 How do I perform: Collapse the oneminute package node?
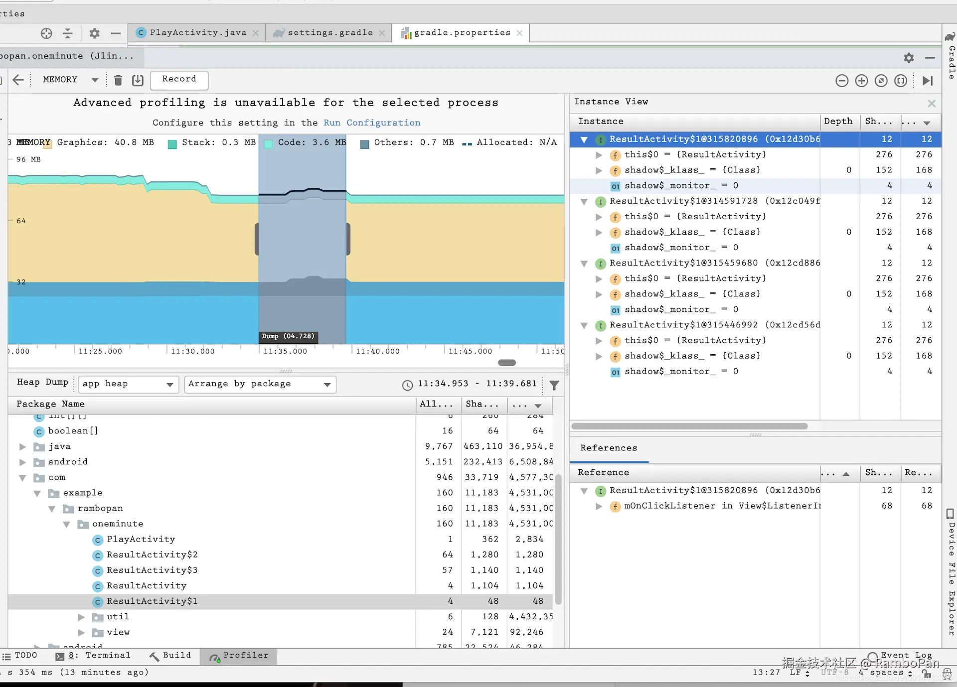pos(66,524)
